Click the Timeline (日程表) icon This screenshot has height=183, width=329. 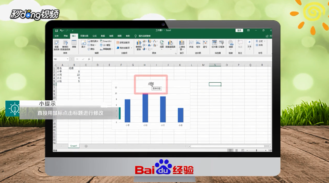coord(222,44)
